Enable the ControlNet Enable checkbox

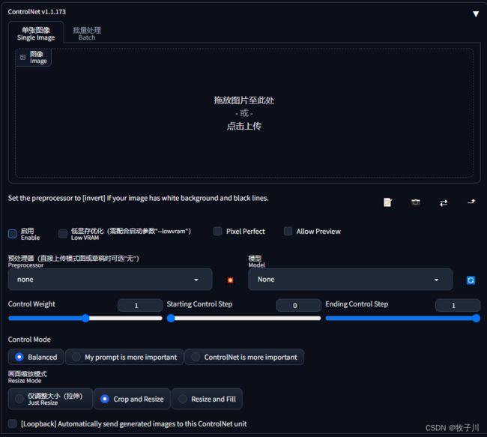tap(12, 234)
